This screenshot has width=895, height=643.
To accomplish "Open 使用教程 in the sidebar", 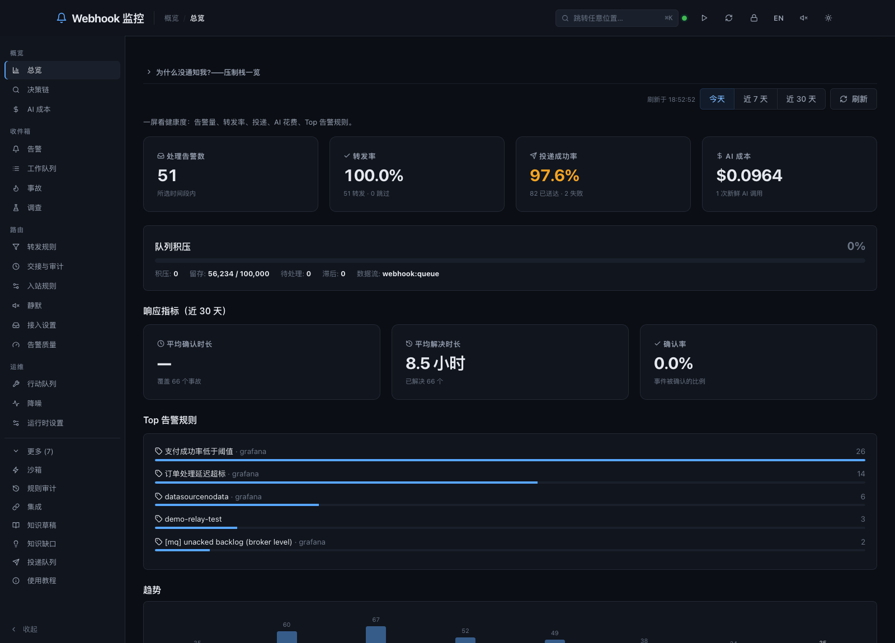I will click(62, 580).
